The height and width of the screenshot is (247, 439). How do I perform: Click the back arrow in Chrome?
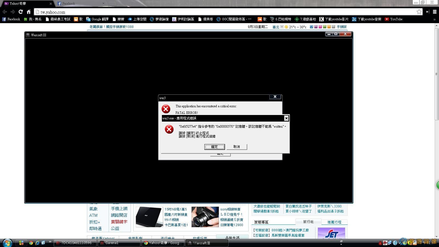click(x=5, y=12)
